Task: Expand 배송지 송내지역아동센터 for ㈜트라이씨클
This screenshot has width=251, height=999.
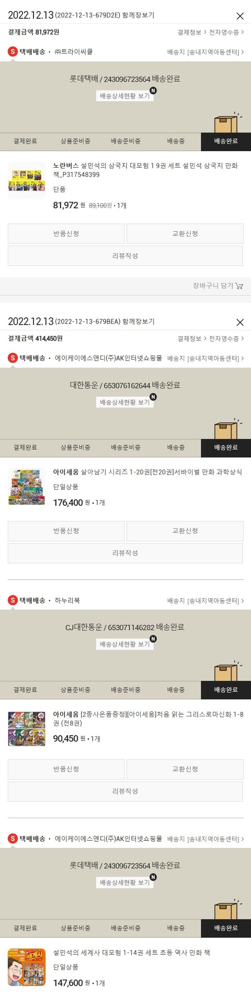Action: point(205,52)
